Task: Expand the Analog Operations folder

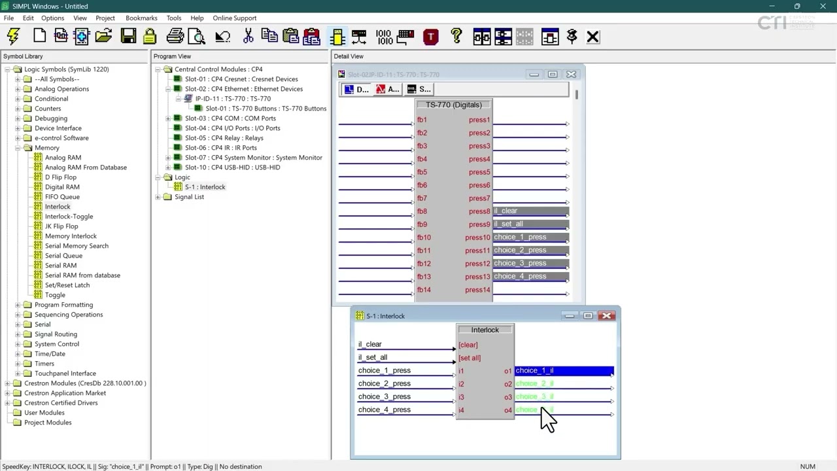Action: [18, 89]
